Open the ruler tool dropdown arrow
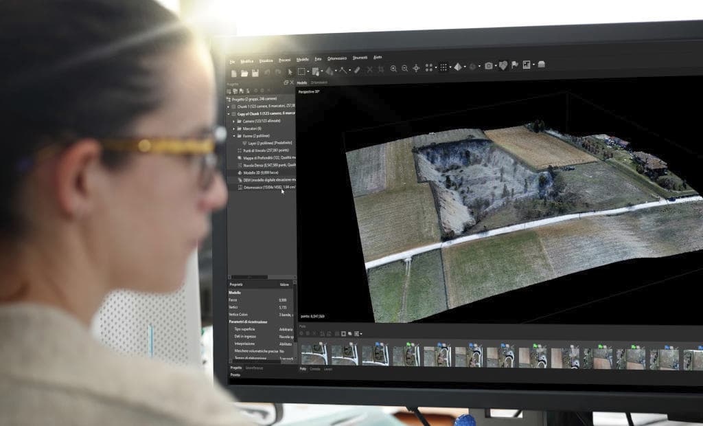Viewport: 703px width, 426px height. tap(349, 71)
